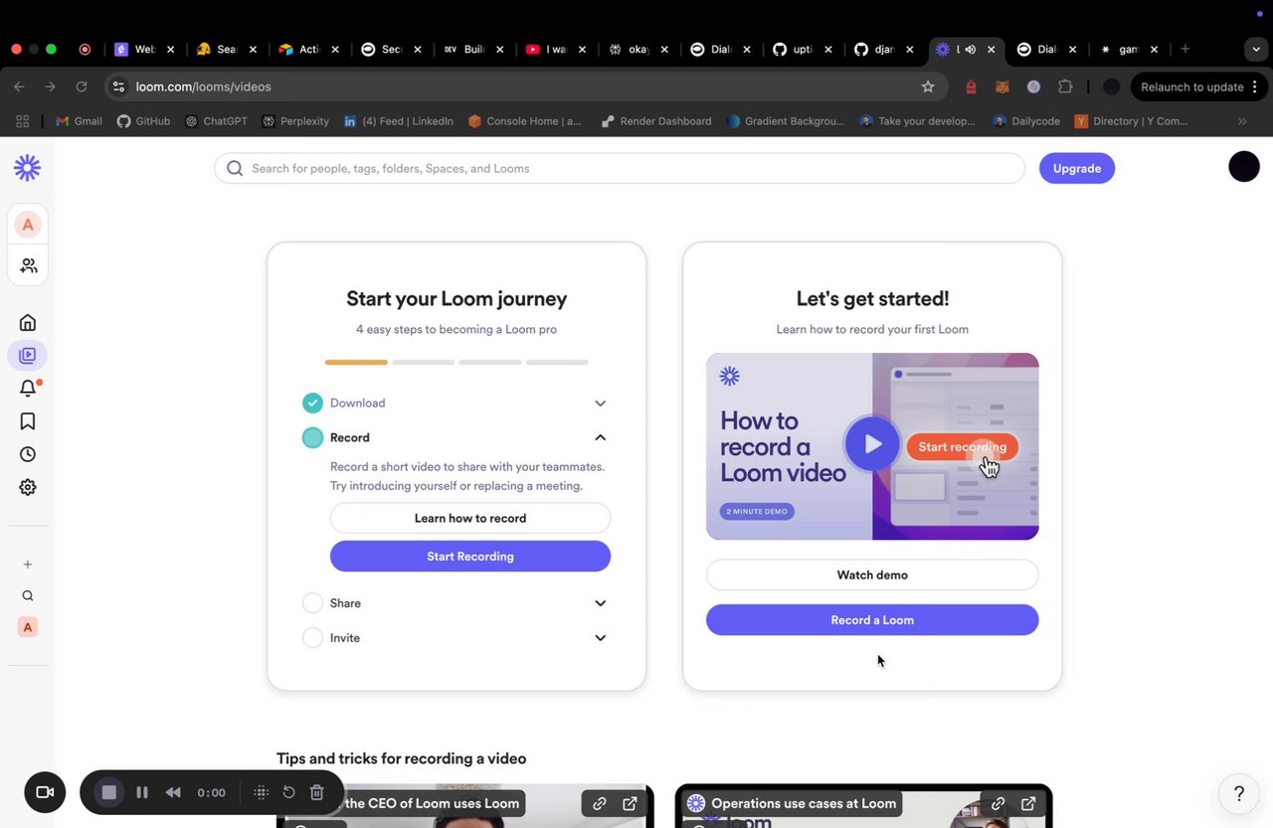Click the Loom search field

620,168
